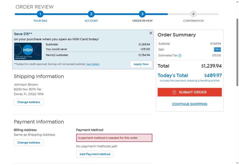Viewport: 239px width, 165px height.
Task: Close the HSN Card savings banner
Action: click(151, 33)
